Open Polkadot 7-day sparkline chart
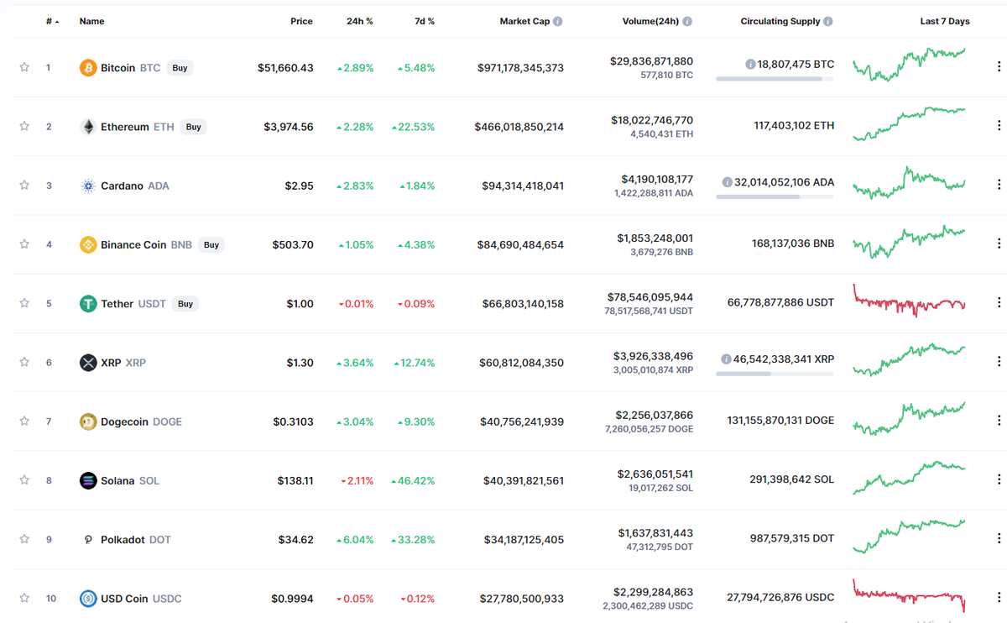Screen dimensions: 1007x623 909,537
